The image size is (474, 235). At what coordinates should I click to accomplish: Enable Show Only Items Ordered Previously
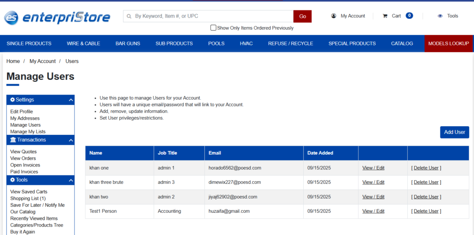tap(213, 28)
